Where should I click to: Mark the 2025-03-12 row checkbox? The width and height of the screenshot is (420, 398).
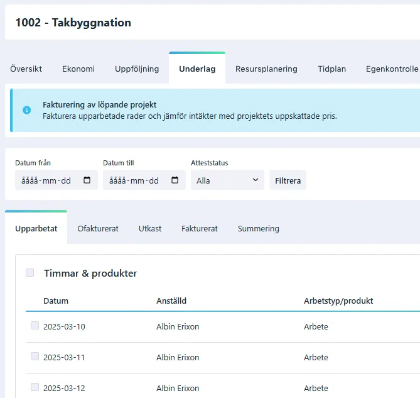35,387
